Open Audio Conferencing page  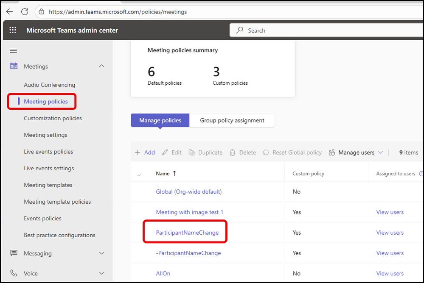pos(50,85)
